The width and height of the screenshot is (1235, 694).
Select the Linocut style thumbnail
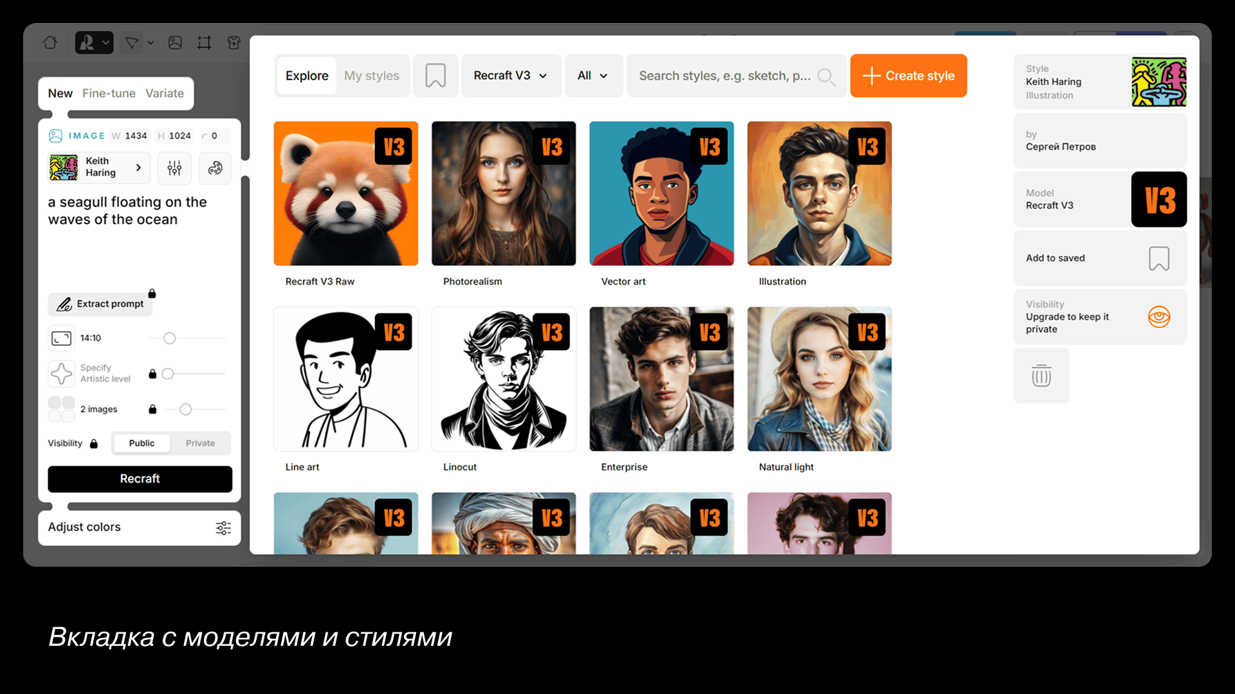pos(504,379)
